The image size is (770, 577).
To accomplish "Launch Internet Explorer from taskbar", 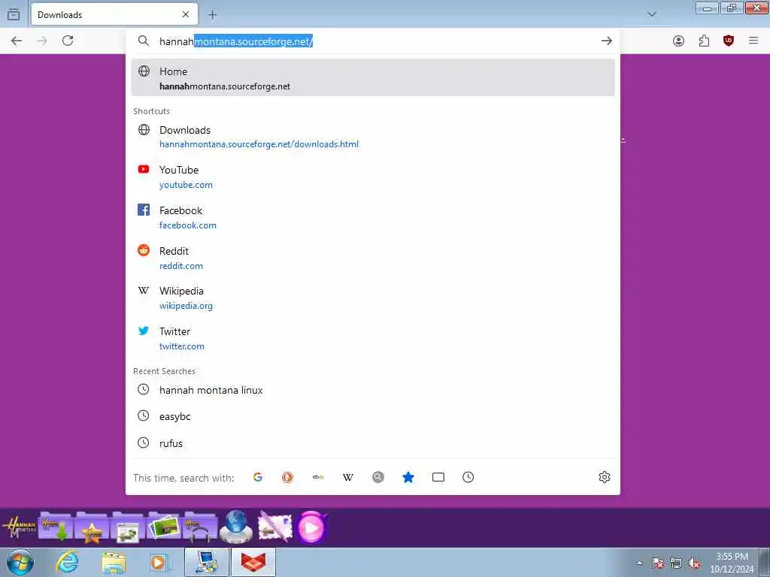I will [67, 563].
